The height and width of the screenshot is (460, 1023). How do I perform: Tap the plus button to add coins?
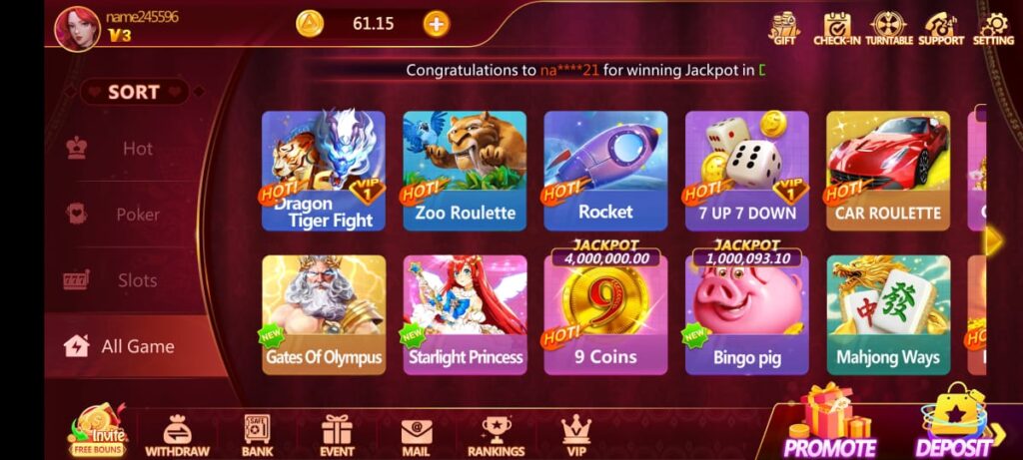point(437,24)
